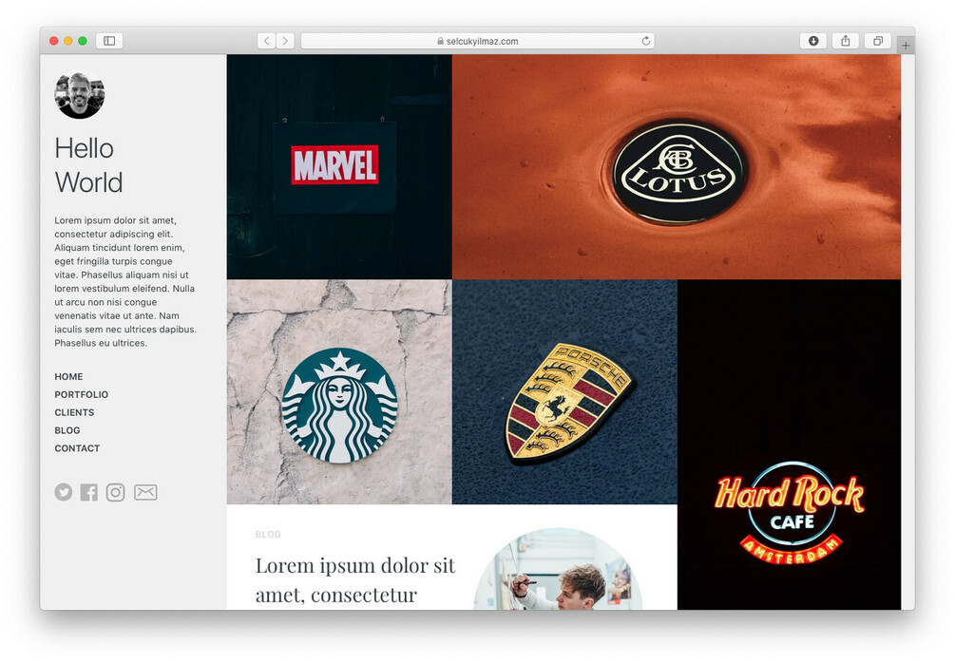This screenshot has height=663, width=955.
Task: Click the BLOG category label
Action: [x=268, y=535]
